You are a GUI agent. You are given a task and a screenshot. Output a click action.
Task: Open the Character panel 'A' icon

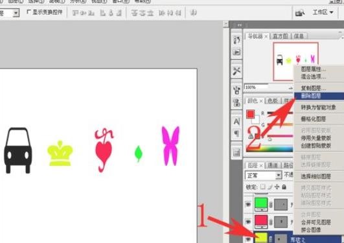(236, 121)
